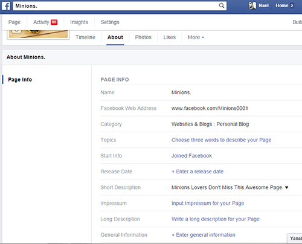Switch to the Page tab
302x244 pixels.
[14, 22]
